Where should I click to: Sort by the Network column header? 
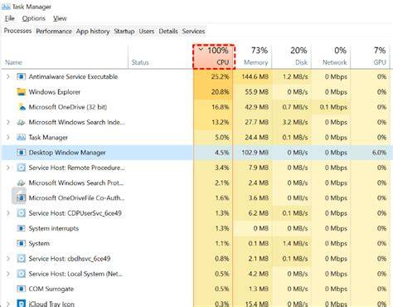click(x=331, y=56)
